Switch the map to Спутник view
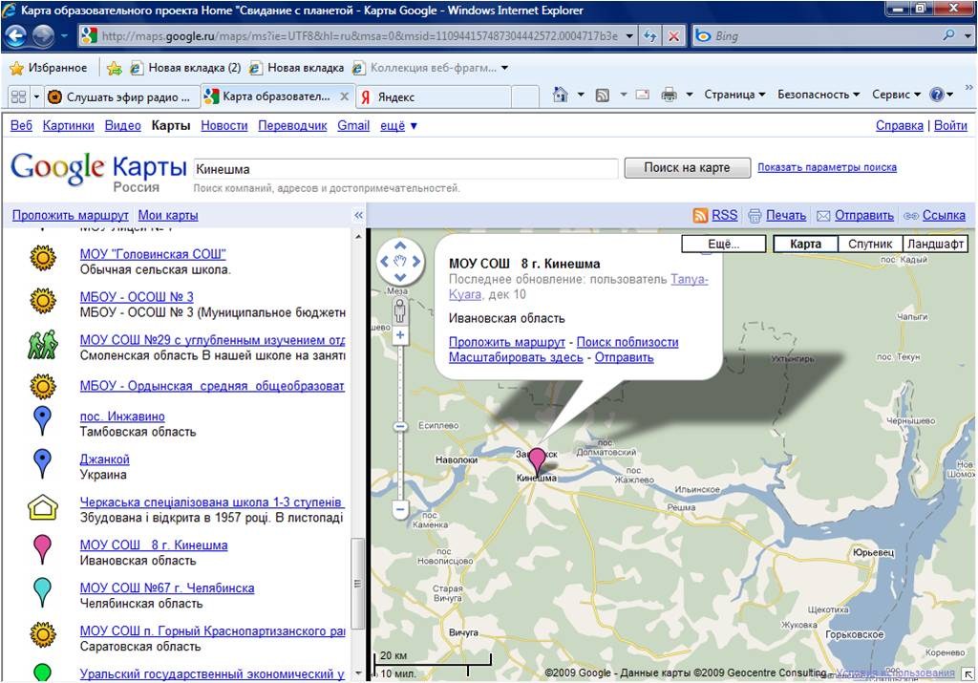Image resolution: width=978 pixels, height=683 pixels. pyautogui.click(x=870, y=244)
